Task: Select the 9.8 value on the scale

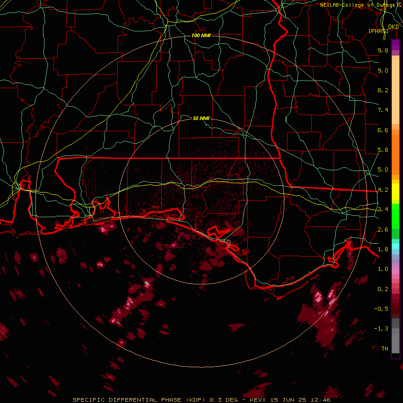Action: (x=383, y=50)
